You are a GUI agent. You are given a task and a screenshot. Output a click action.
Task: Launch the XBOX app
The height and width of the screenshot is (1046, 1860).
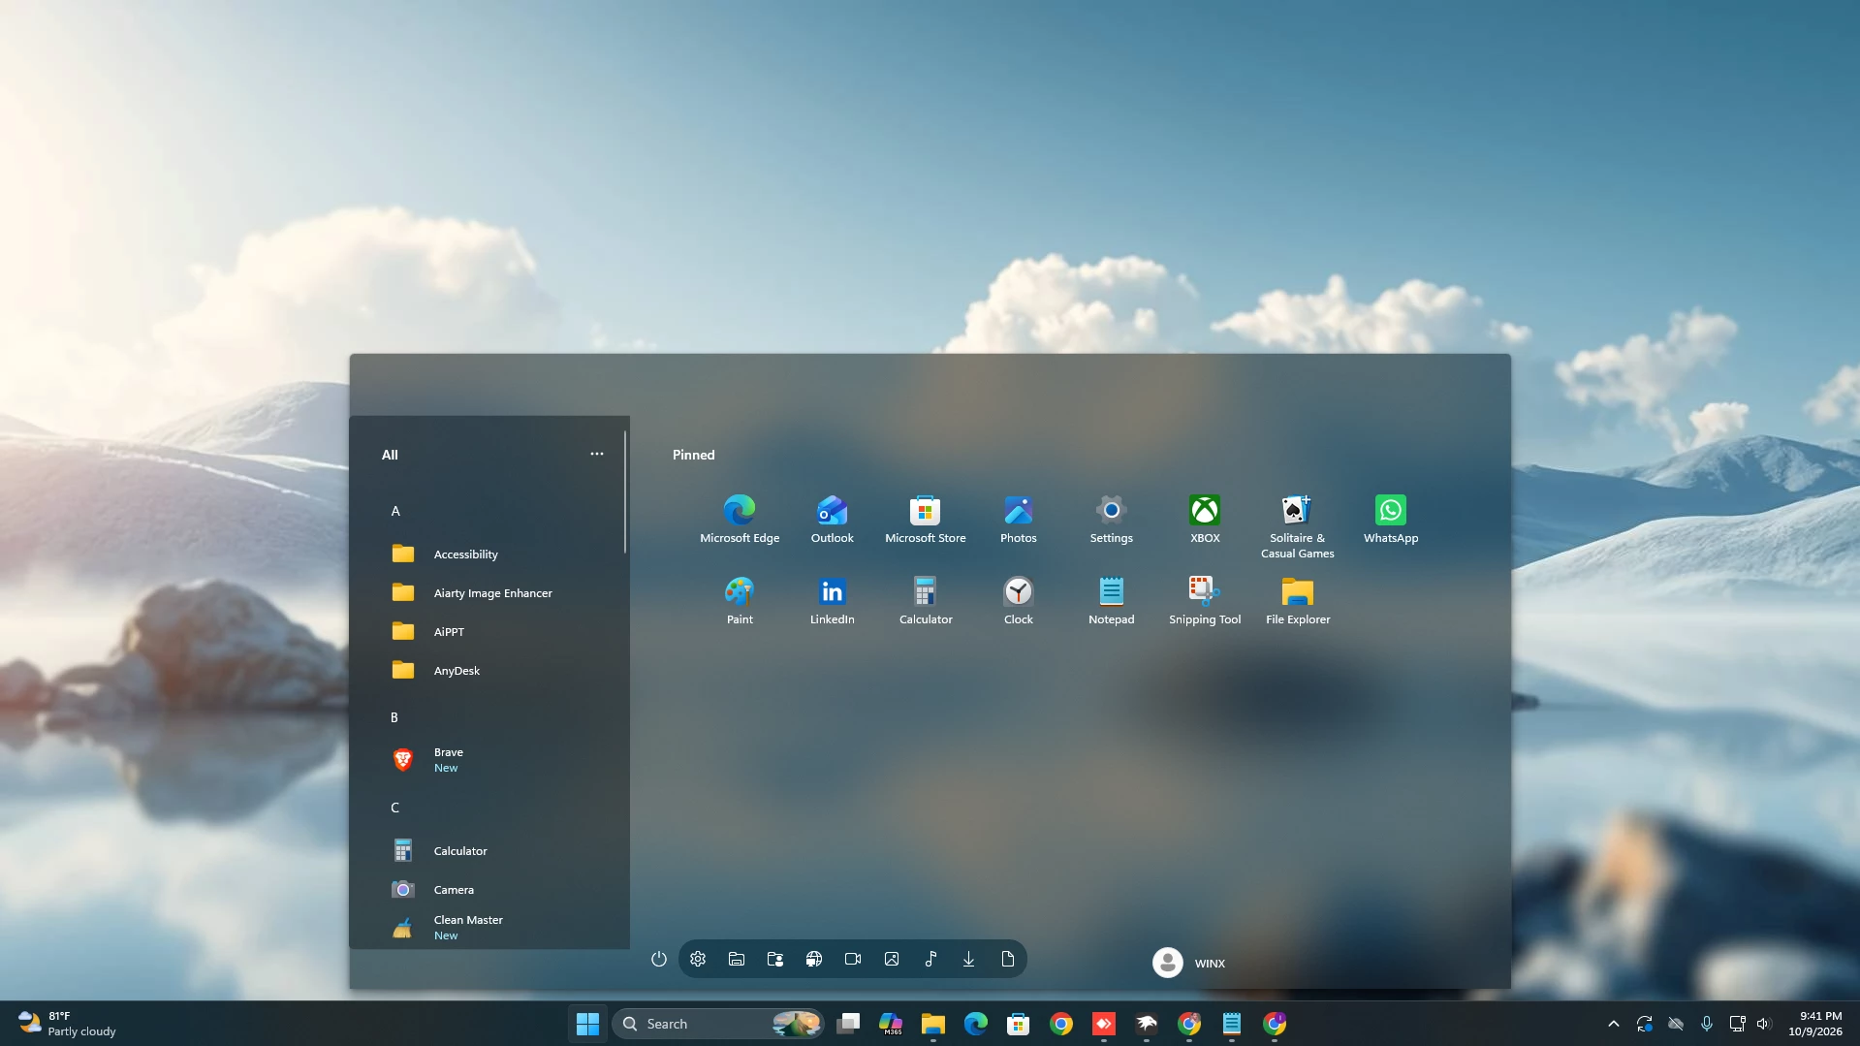tap(1204, 520)
